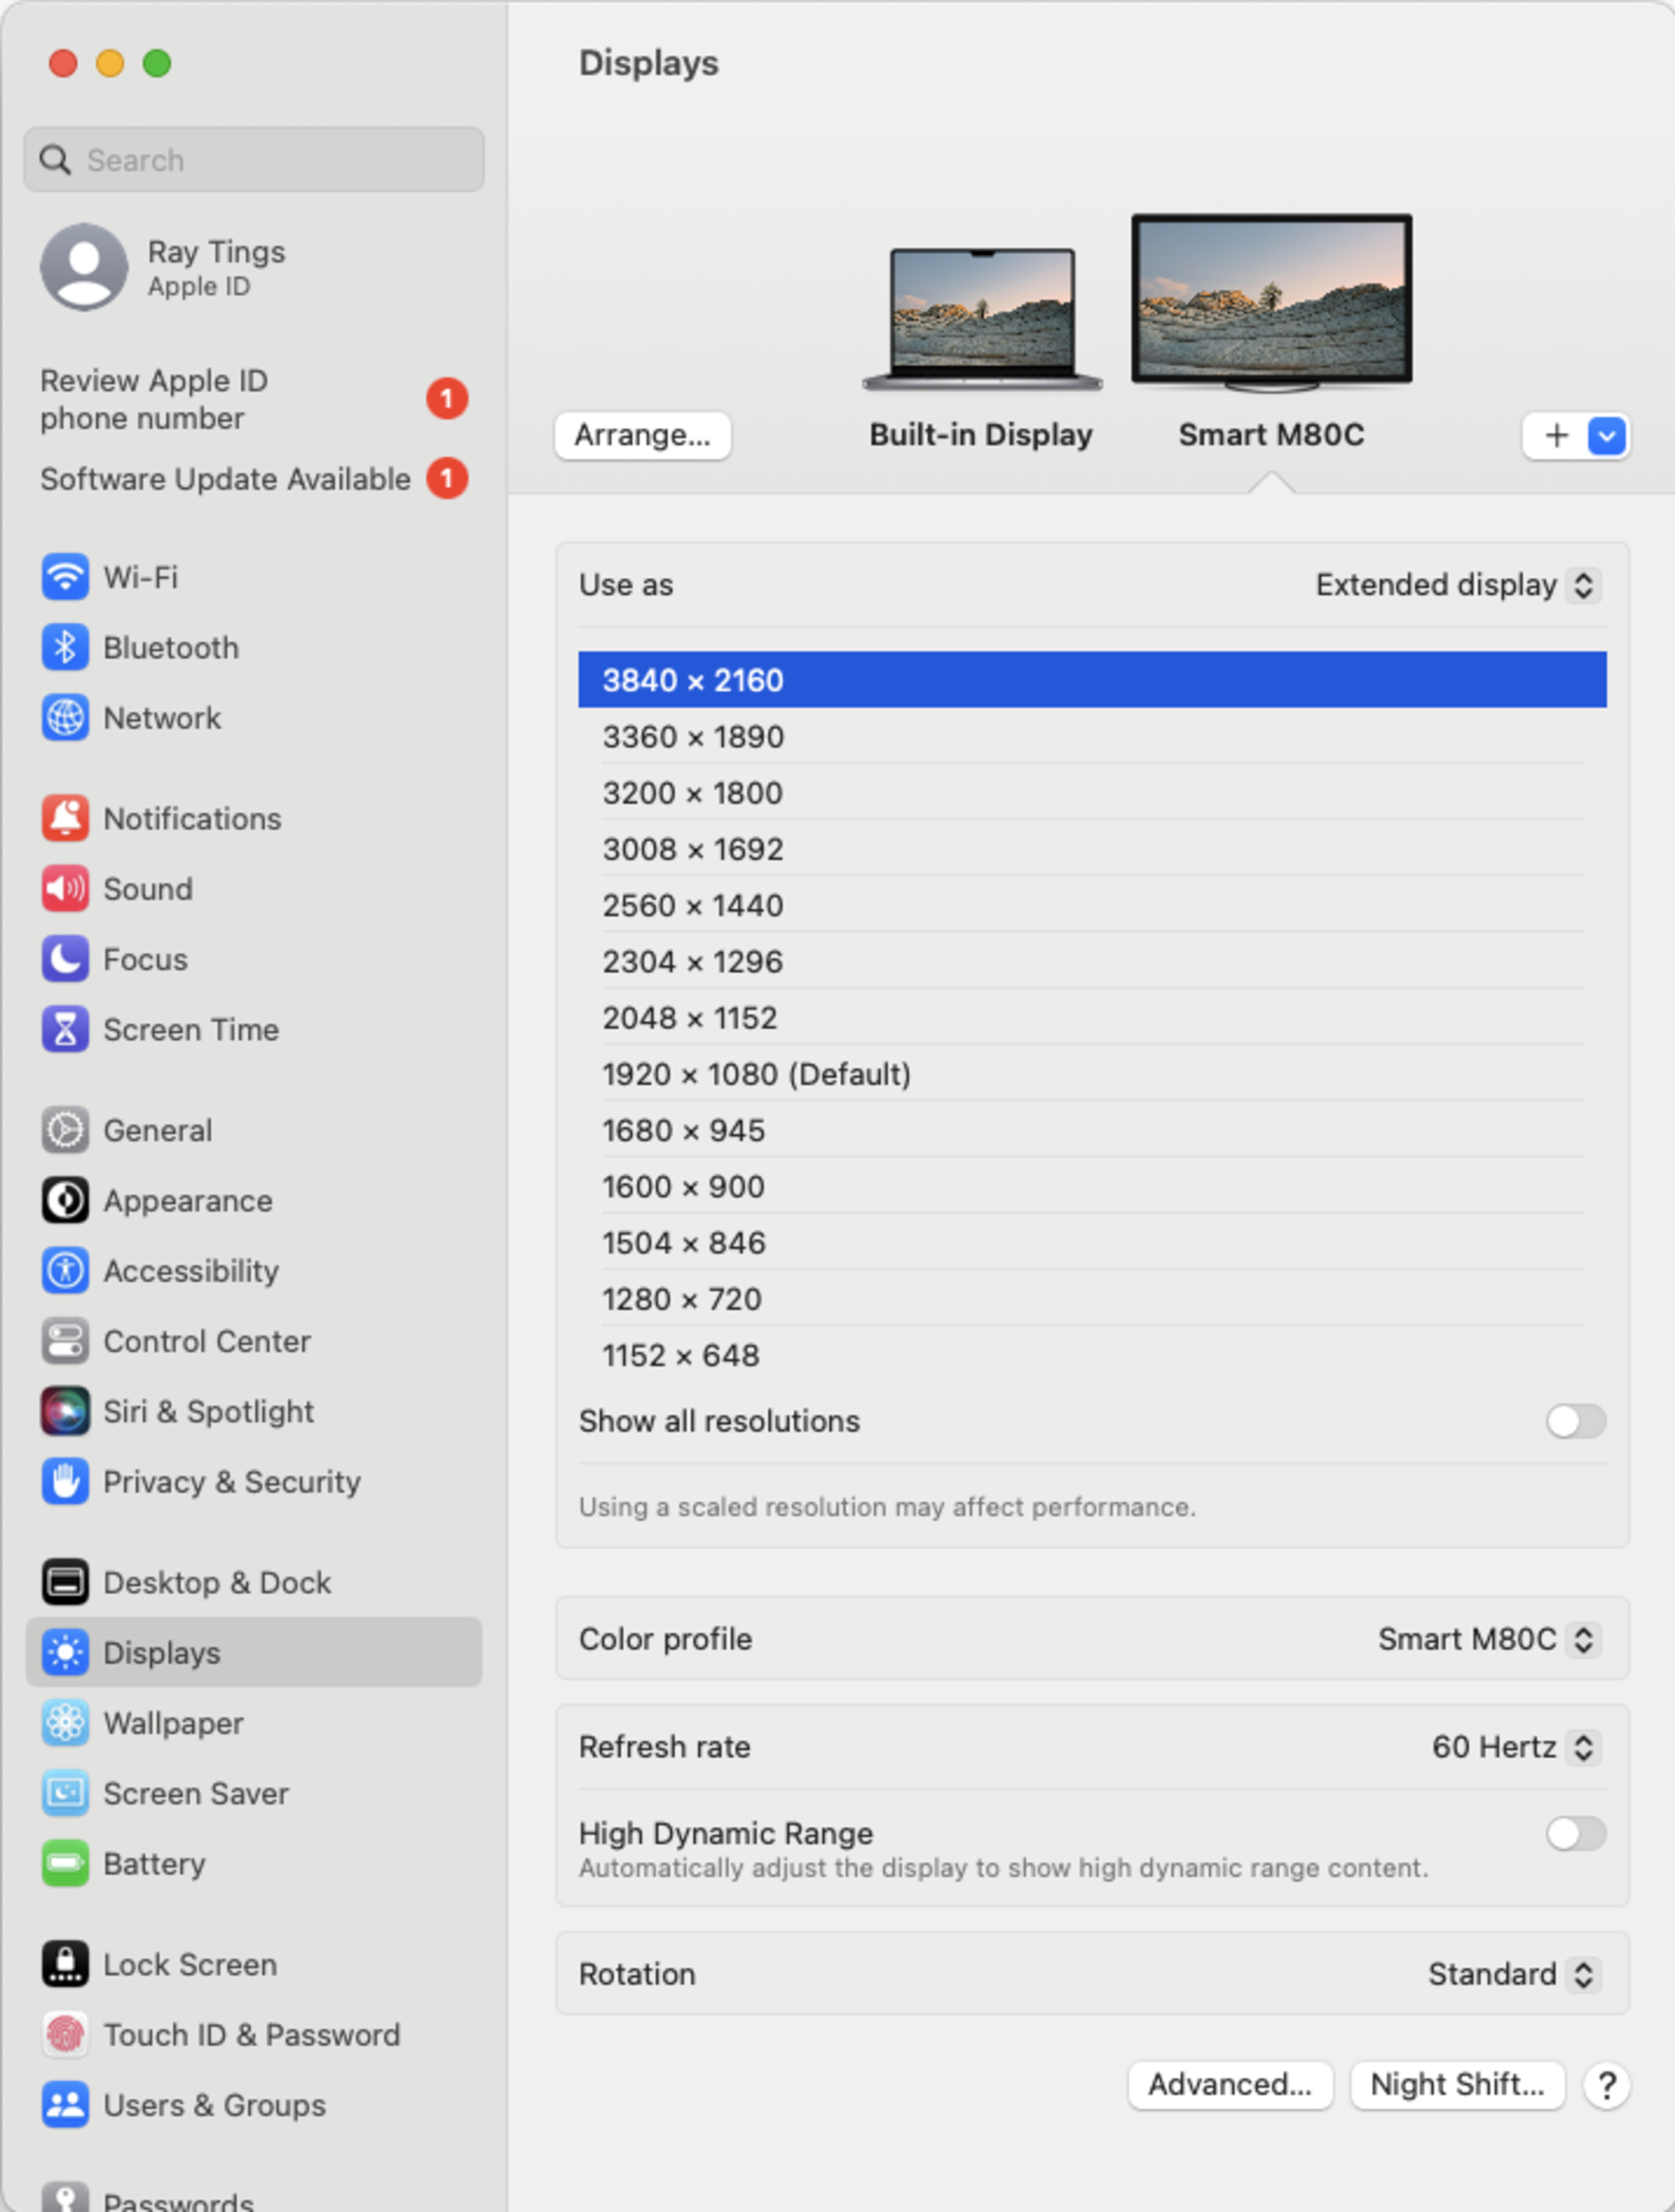The height and width of the screenshot is (2212, 1675).
Task: Select the Screen Time hourglass icon
Action: [65, 1029]
